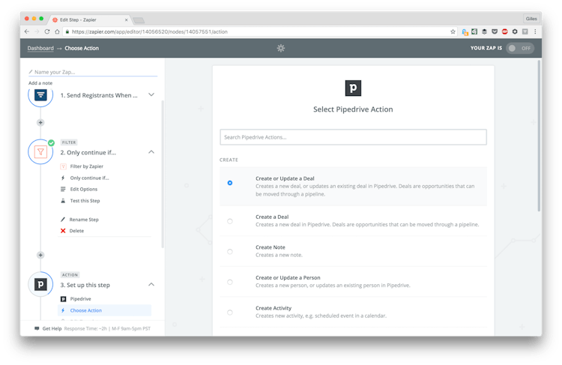This screenshot has height=365, width=562.
Task: Click the Search Pipedrive Actions field
Action: click(353, 137)
